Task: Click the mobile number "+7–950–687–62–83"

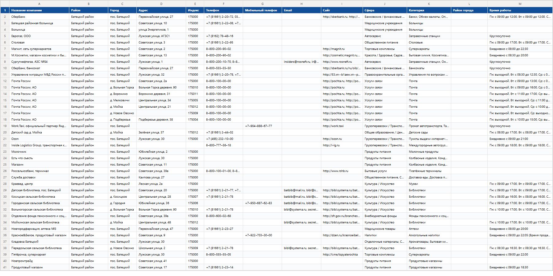Action: (x=262, y=203)
